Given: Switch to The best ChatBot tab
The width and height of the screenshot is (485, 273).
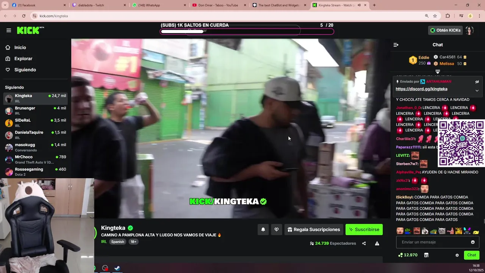Looking at the screenshot, I should pyautogui.click(x=279, y=5).
